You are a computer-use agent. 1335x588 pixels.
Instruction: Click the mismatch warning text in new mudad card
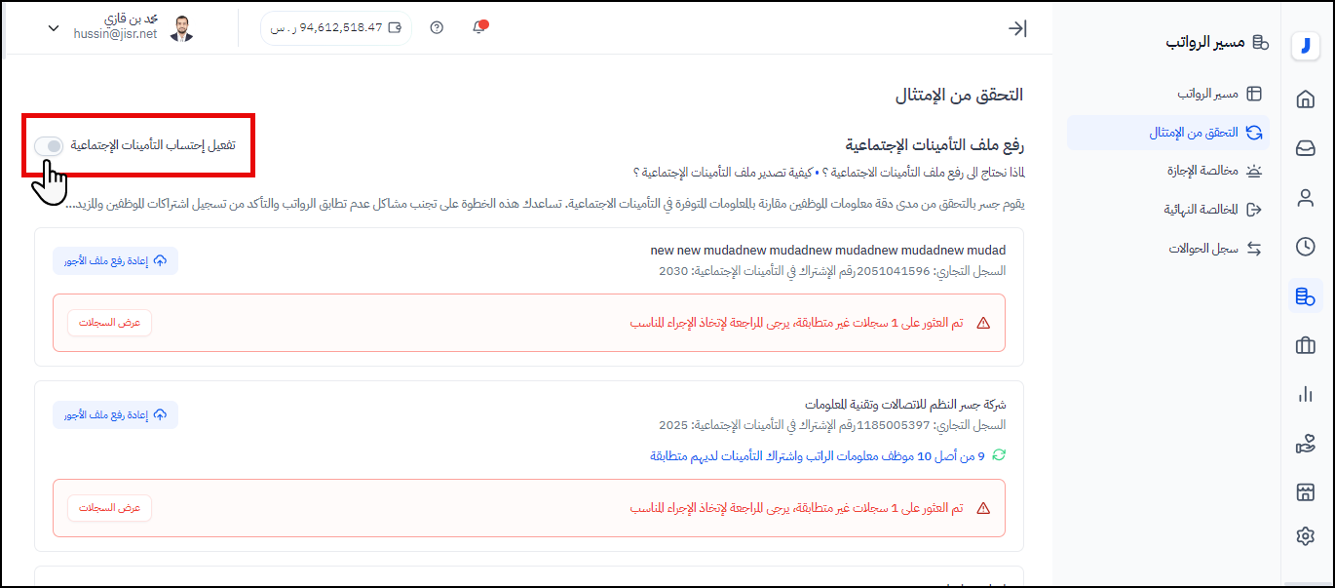point(796,323)
